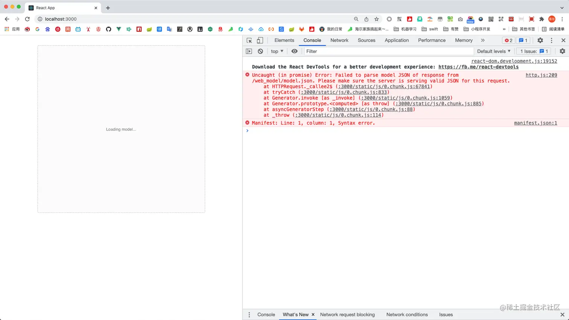This screenshot has height=320, width=569.
Task: Switch to the Memory tab
Action: pyautogui.click(x=464, y=40)
